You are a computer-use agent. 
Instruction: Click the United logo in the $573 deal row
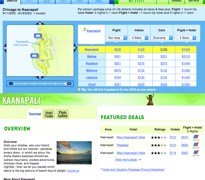coord(196,137)
